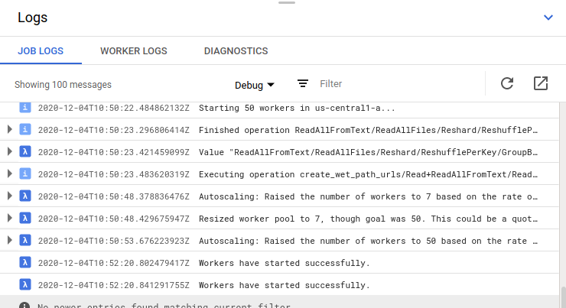The width and height of the screenshot is (566, 308).
Task: Click the Logs panel heading
Action: (32, 18)
